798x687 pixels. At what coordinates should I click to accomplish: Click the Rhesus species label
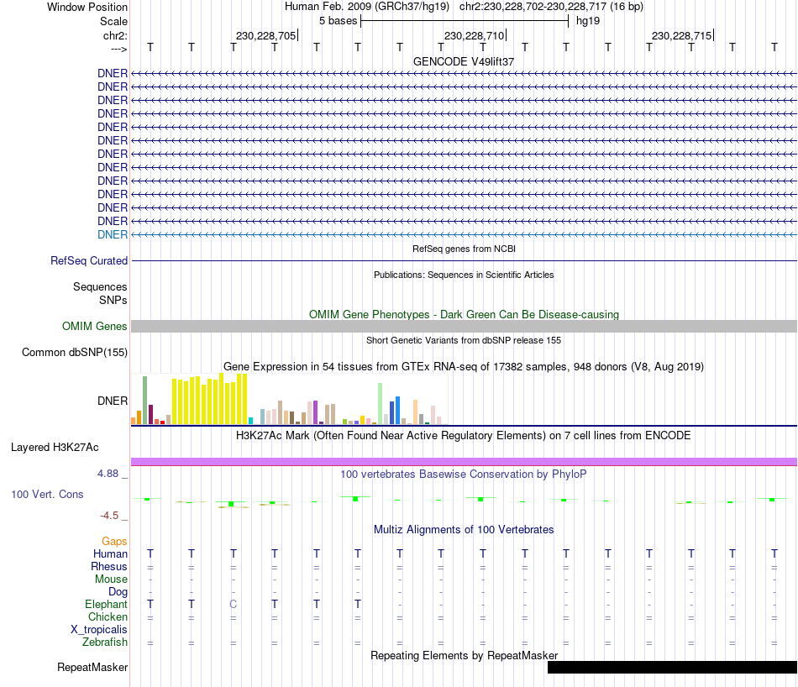(x=109, y=566)
